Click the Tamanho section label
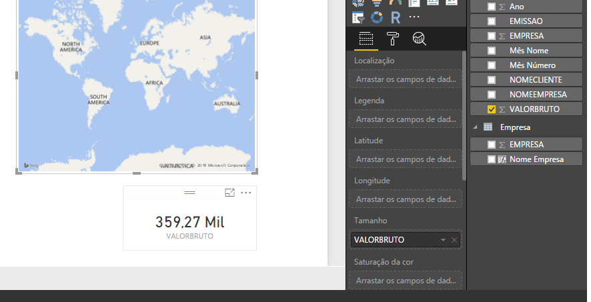 point(370,221)
